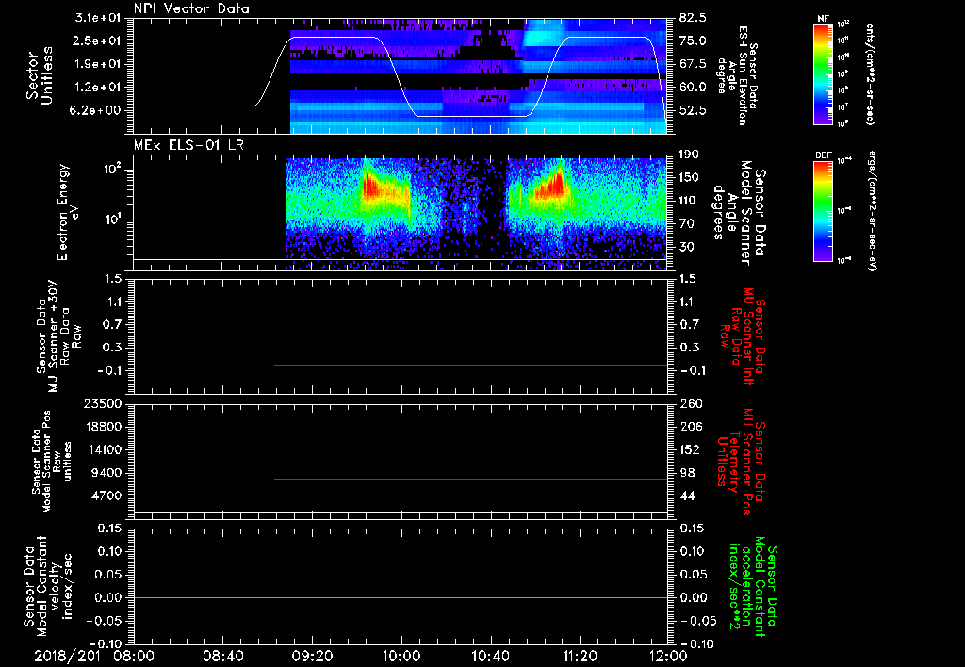Click the 14100 scanner position tick label

tap(103, 449)
